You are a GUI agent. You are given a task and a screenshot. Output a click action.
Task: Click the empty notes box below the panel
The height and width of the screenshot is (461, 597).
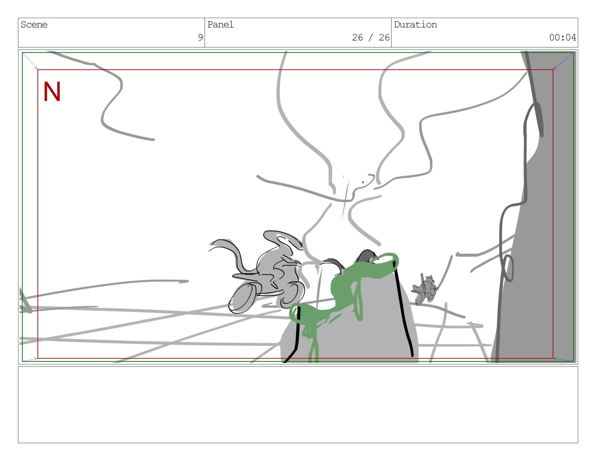(298, 405)
